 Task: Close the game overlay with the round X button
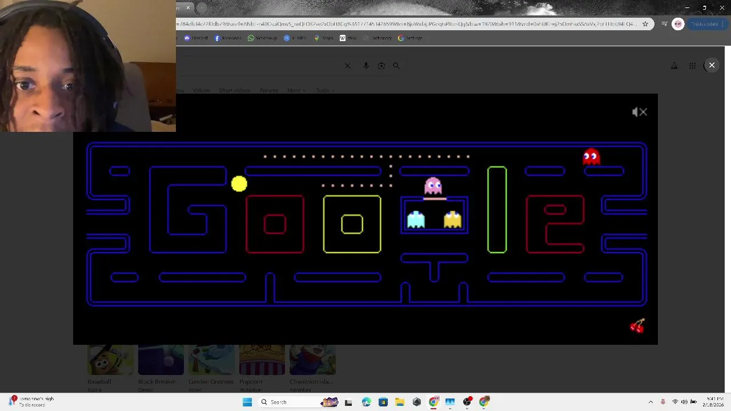[712, 65]
